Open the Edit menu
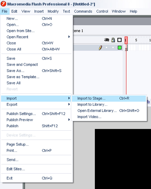Image resolution: width=151 pixels, height=189 pixels. [14, 11]
